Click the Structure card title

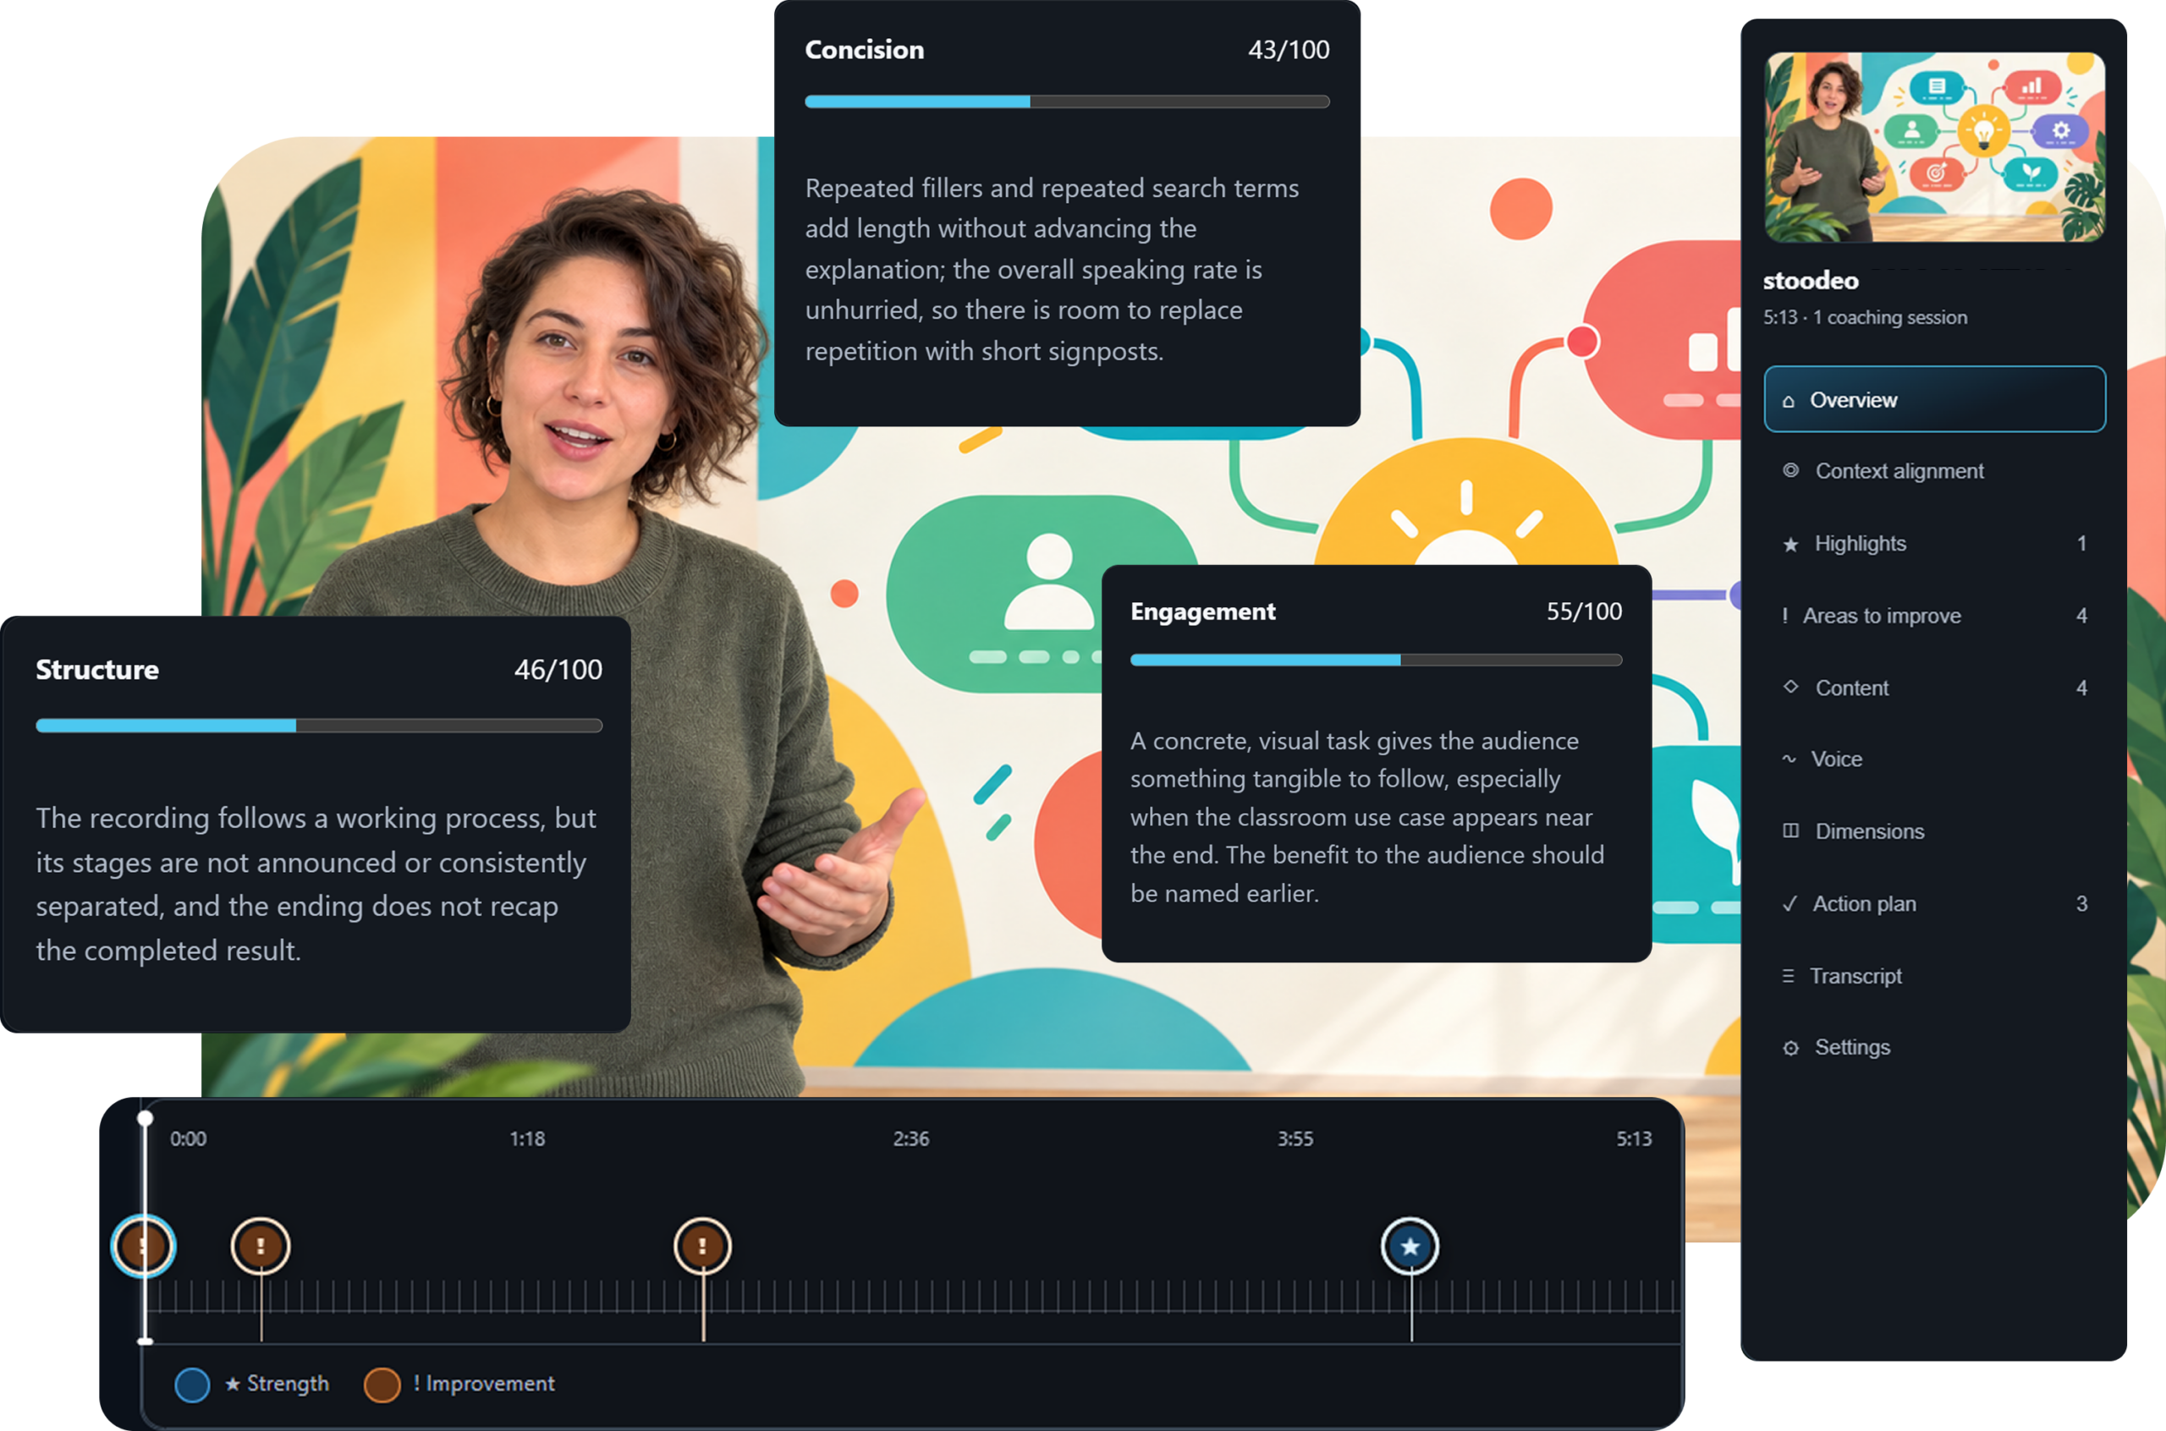(x=97, y=670)
